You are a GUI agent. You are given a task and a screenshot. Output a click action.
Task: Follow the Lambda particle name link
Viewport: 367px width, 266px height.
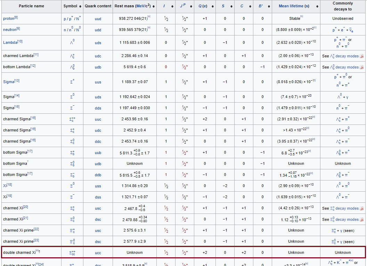pyautogui.click(x=10, y=42)
